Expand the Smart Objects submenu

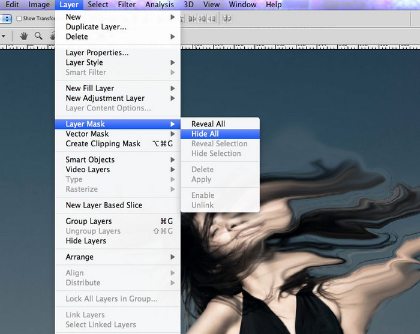[x=118, y=160]
